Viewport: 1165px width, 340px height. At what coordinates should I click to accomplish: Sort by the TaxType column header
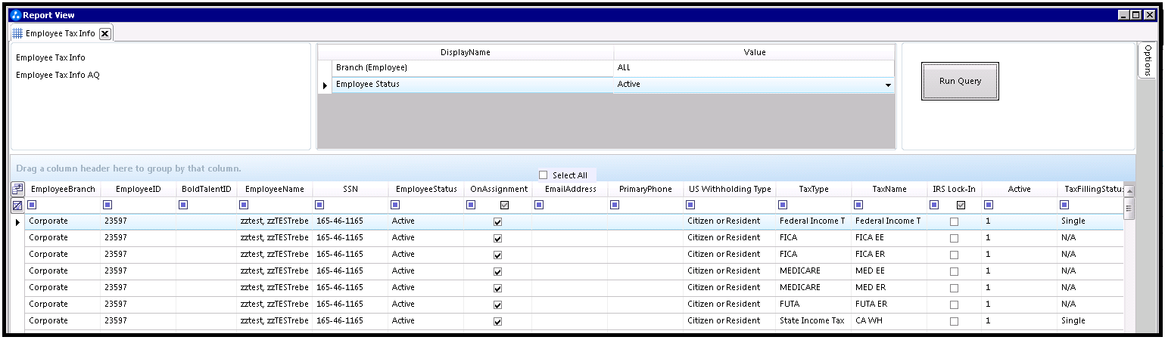814,189
